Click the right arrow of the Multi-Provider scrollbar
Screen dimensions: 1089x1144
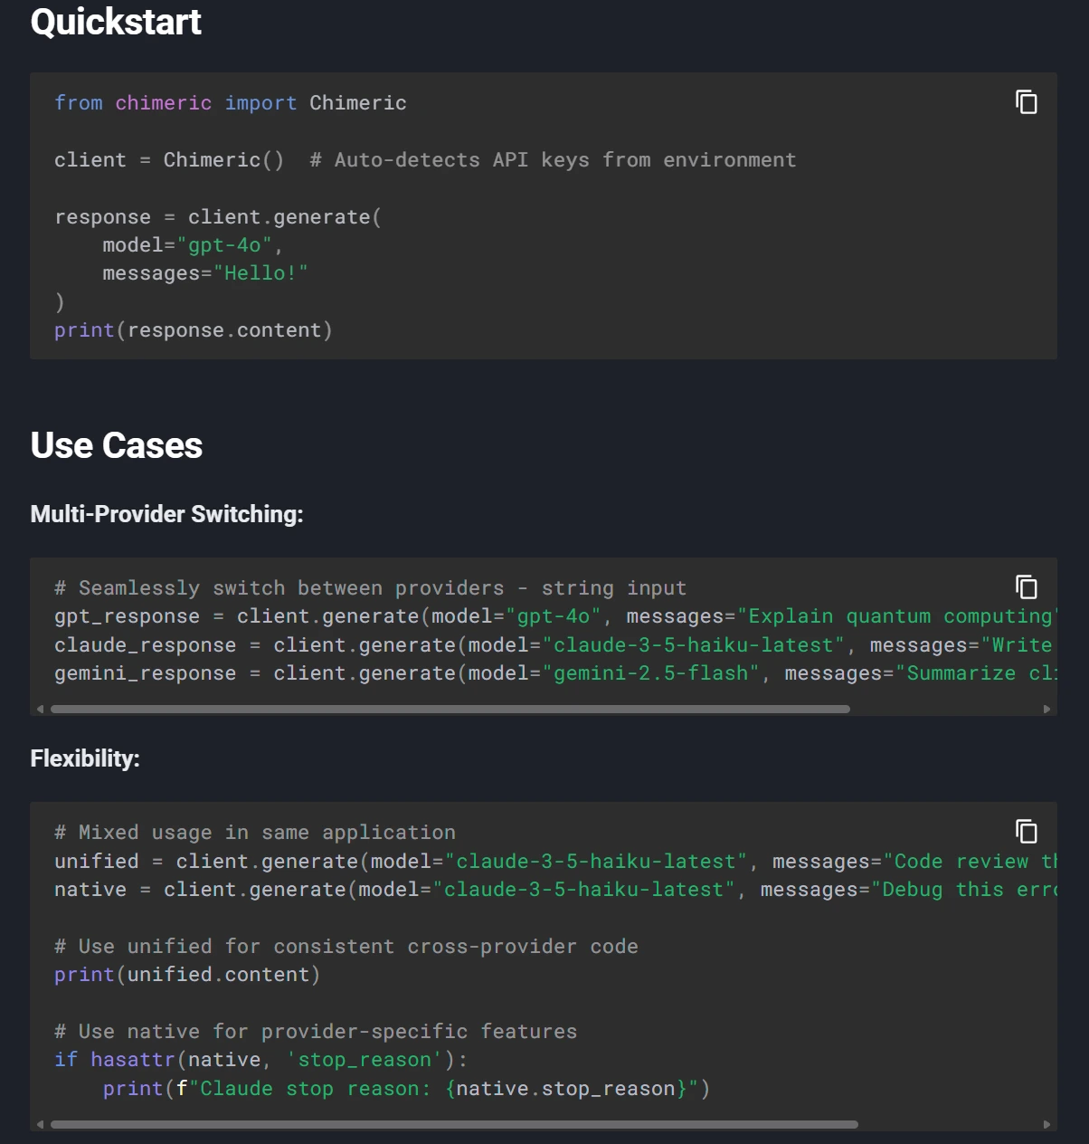[1047, 709]
